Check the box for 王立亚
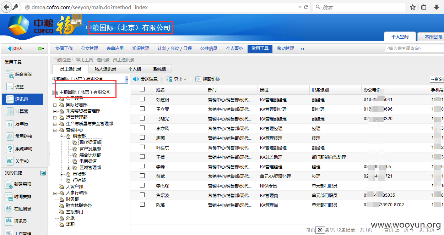 tap(142, 109)
